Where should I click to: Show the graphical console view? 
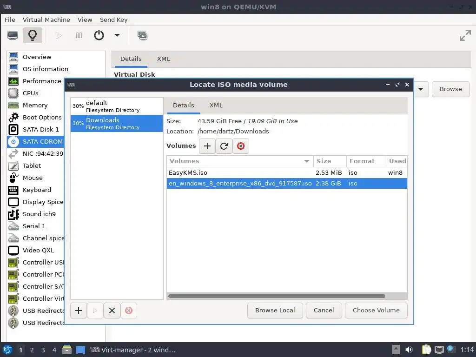pyautogui.click(x=13, y=35)
